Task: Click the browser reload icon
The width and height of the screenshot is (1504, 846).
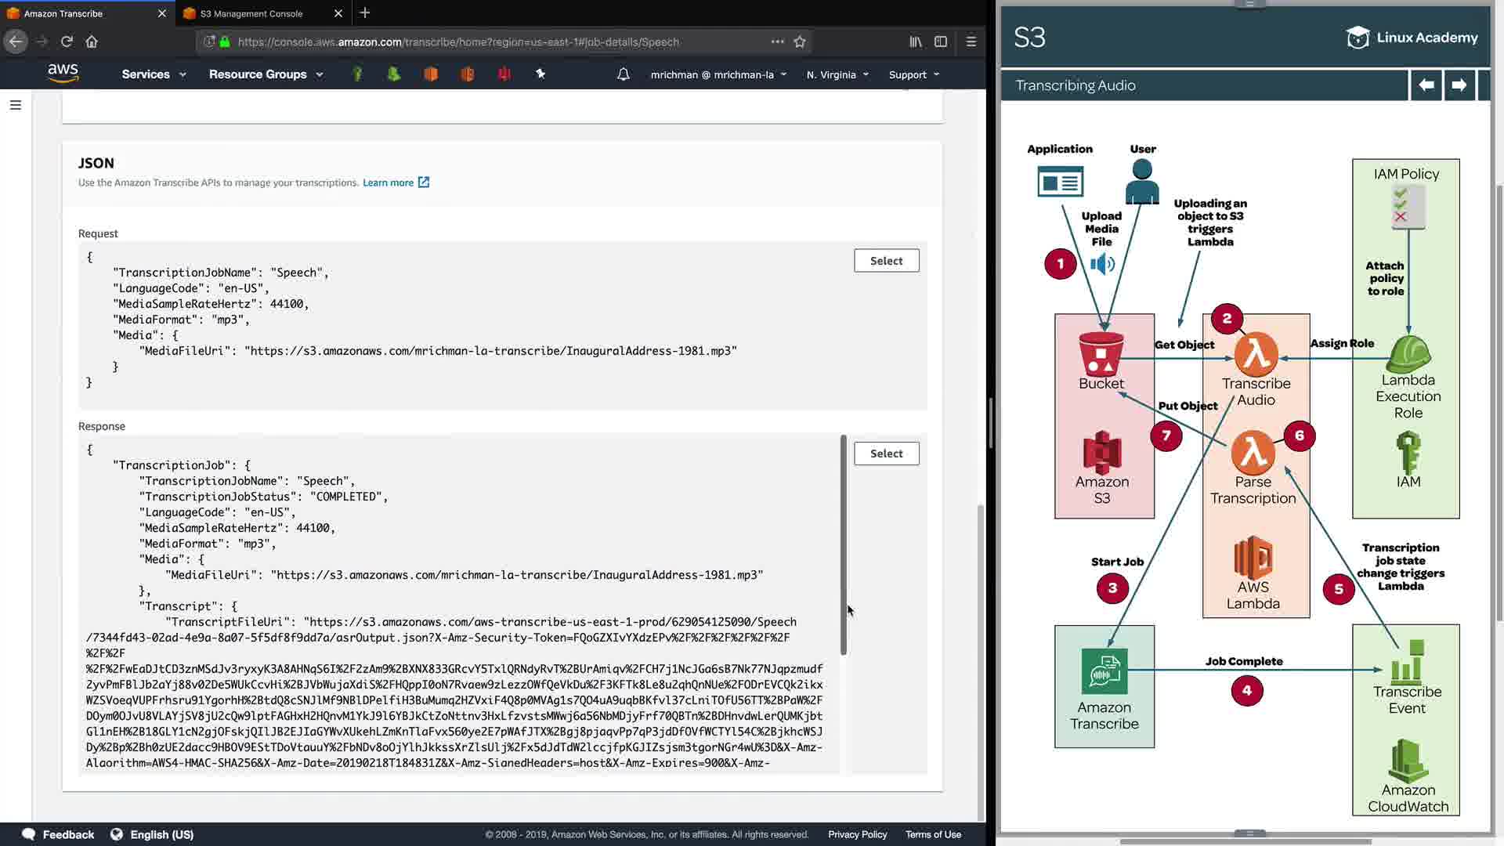Action: pos(67,42)
